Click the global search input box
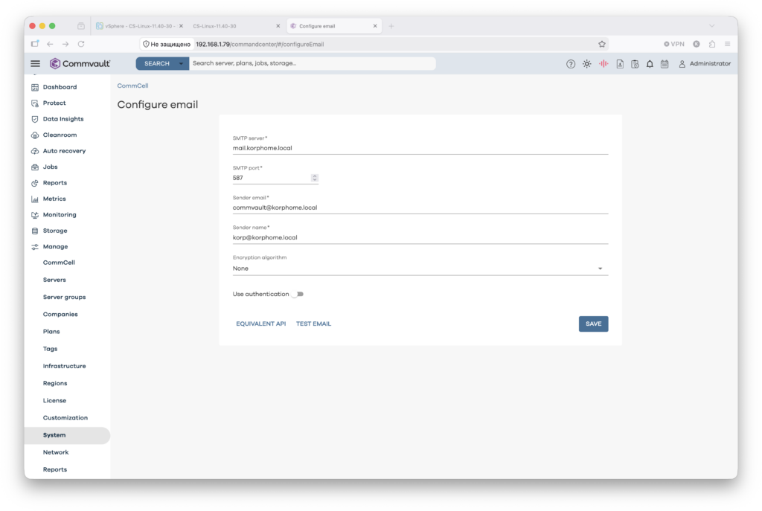 [x=312, y=64]
